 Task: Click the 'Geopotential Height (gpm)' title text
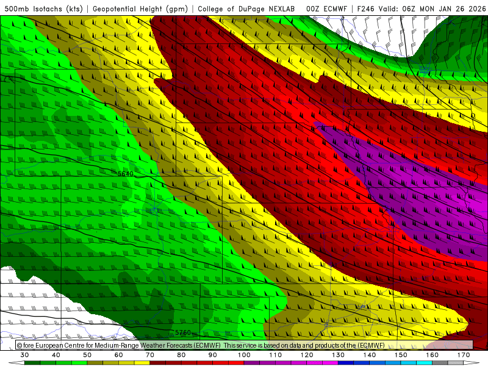pyautogui.click(x=140, y=9)
